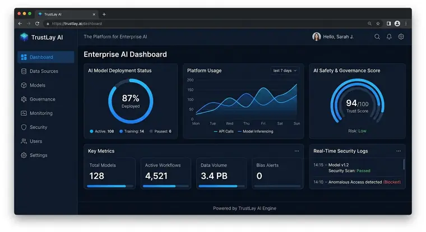Click the Data Sources database icon
Image resolution: width=426 pixels, height=232 pixels.
click(24, 72)
